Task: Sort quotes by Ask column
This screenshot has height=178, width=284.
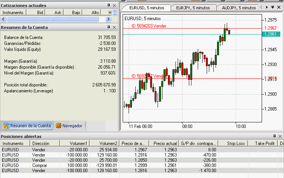Action: click(x=54, y=13)
